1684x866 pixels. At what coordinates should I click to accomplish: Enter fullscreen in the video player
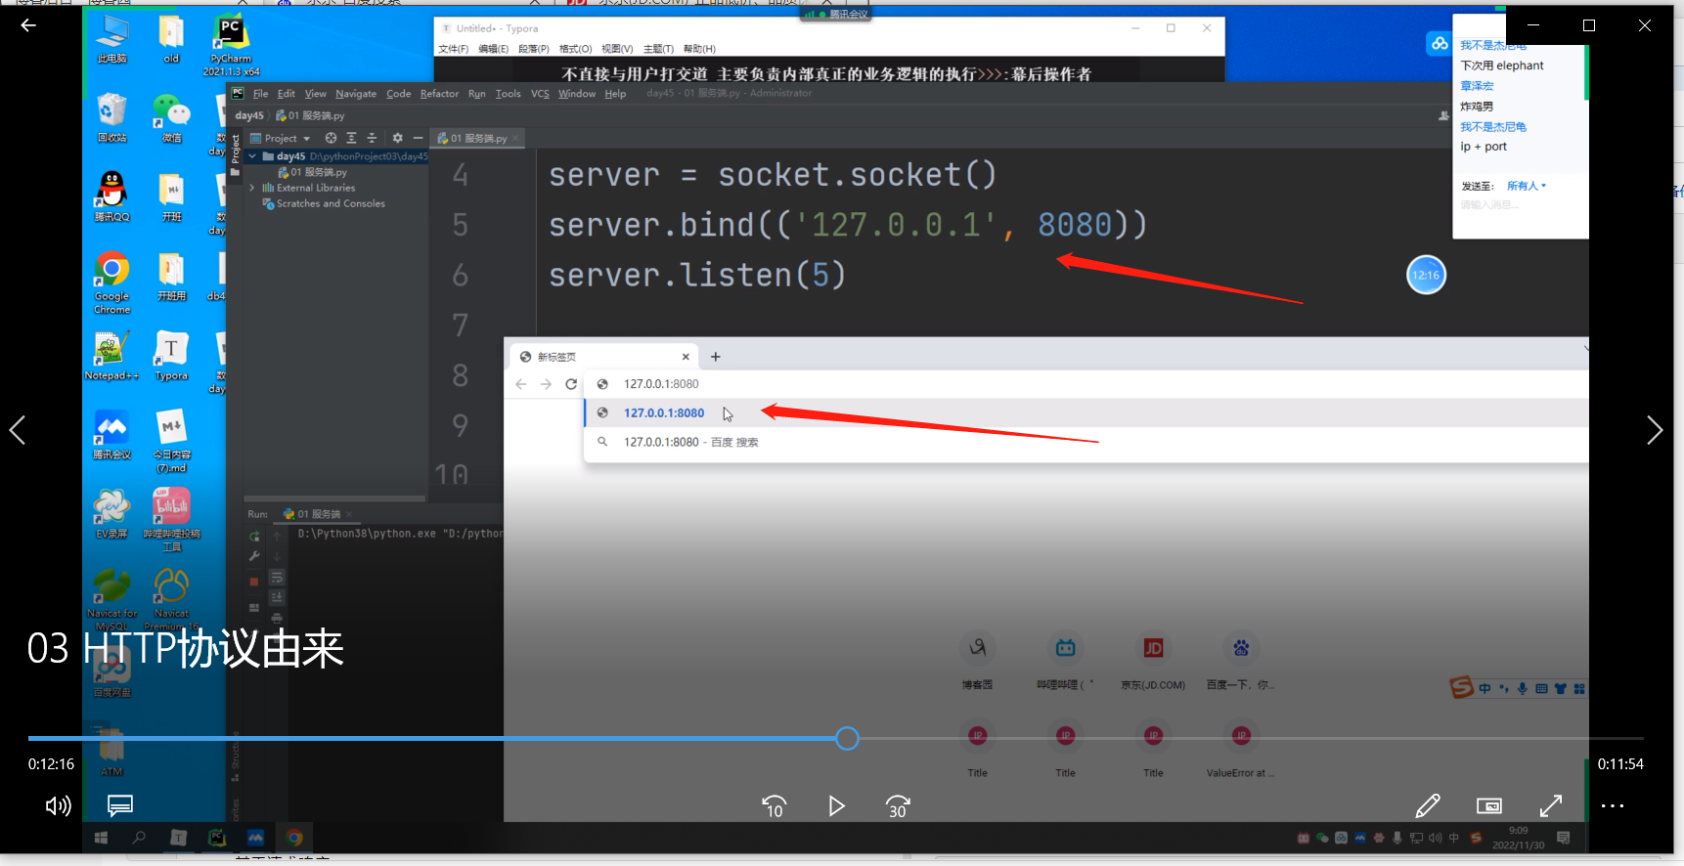(x=1551, y=805)
